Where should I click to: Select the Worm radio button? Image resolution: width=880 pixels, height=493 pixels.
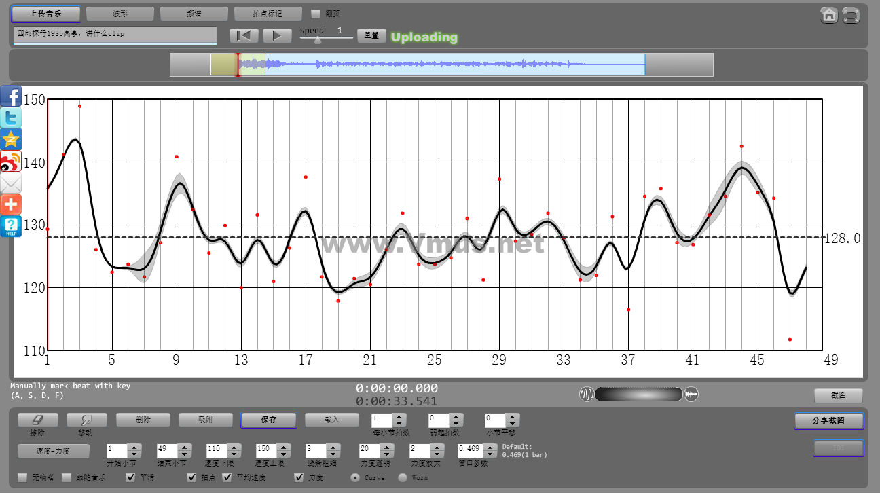(402, 477)
